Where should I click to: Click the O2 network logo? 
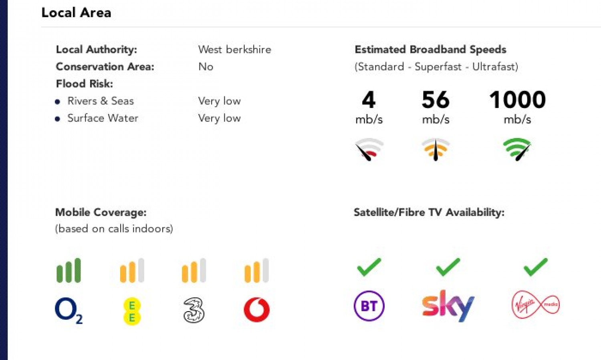pyautogui.click(x=68, y=311)
